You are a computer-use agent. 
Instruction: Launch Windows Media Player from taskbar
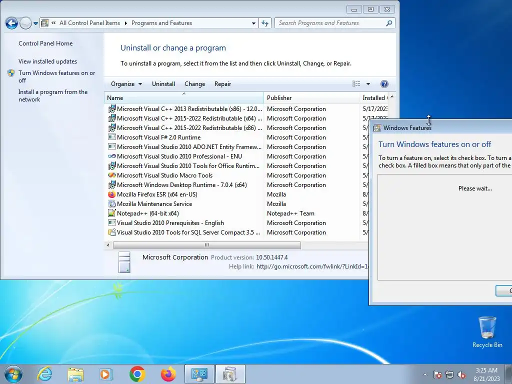point(106,374)
